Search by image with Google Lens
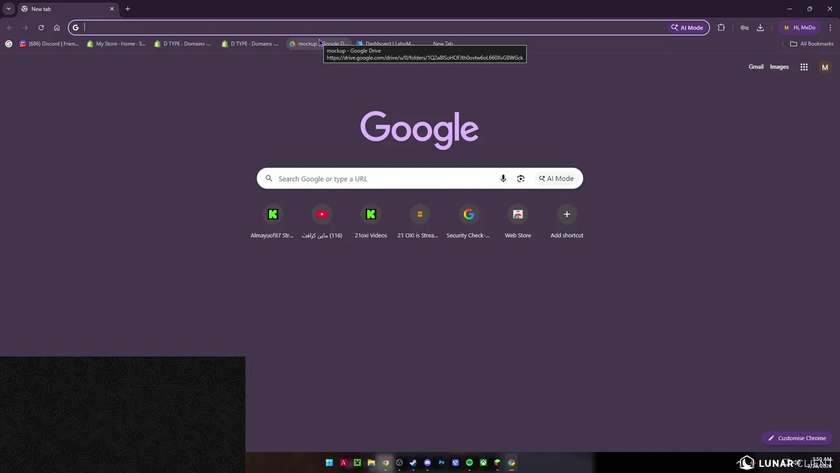The width and height of the screenshot is (840, 473). pyautogui.click(x=520, y=179)
